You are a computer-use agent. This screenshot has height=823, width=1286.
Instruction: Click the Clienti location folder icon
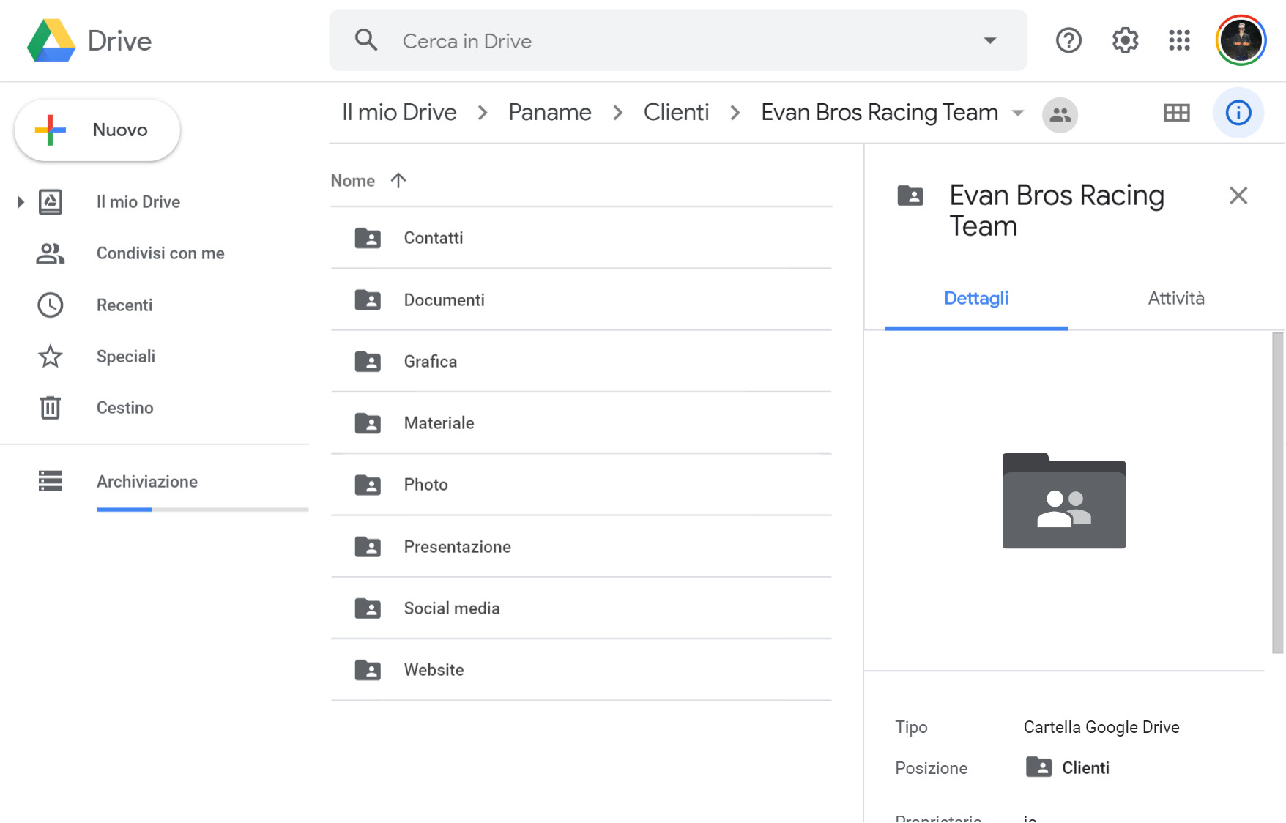(x=1038, y=767)
